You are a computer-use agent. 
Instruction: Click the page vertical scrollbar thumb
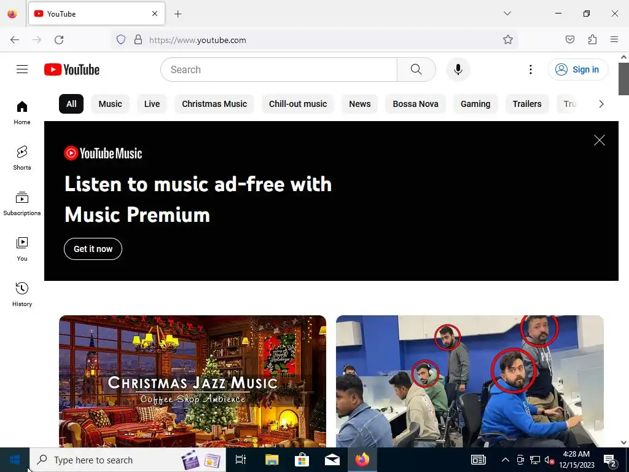(623, 79)
